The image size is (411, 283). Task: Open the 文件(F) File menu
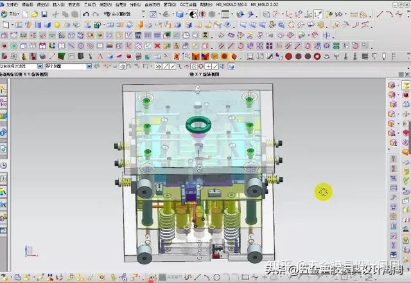tap(12, 5)
